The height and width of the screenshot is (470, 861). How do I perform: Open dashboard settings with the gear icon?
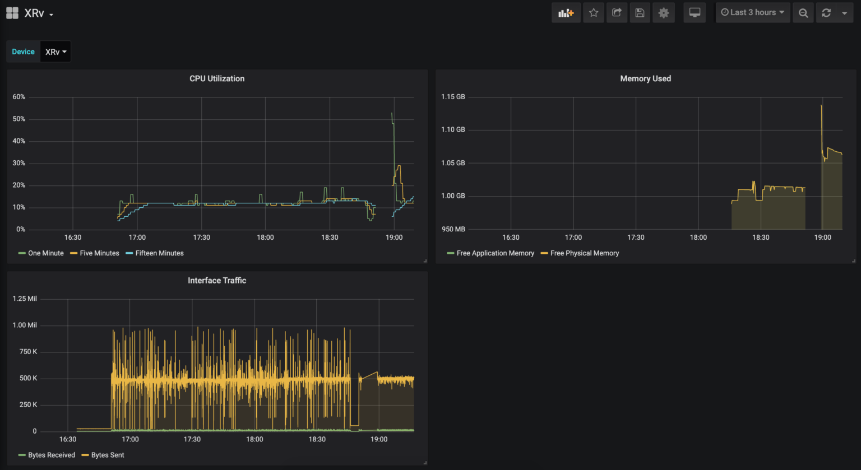click(x=664, y=12)
